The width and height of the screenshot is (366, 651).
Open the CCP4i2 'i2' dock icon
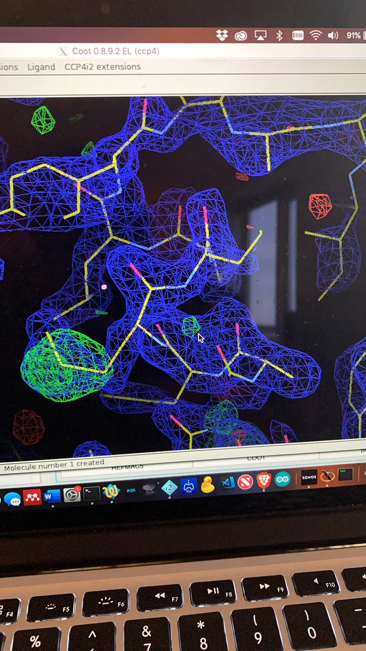(170, 487)
